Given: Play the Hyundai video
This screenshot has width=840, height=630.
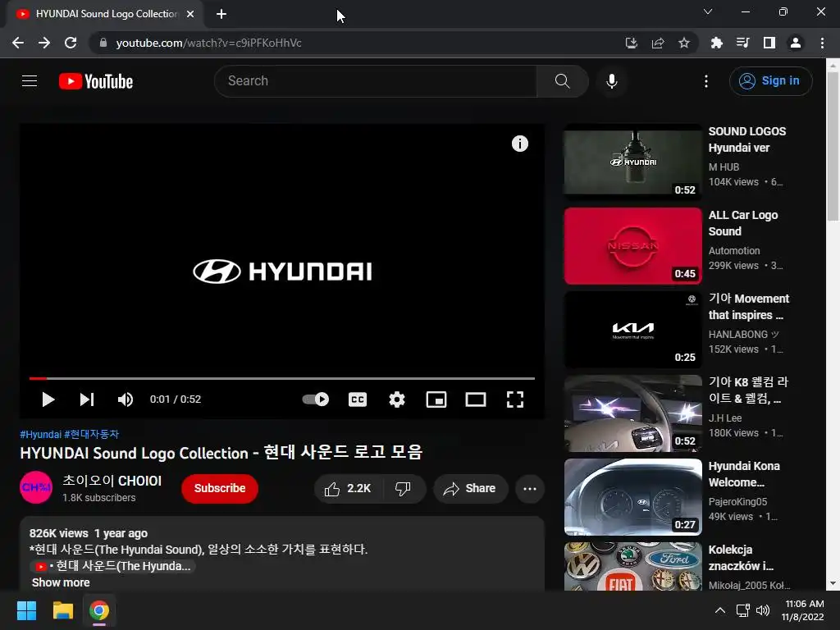Looking at the screenshot, I should [48, 399].
